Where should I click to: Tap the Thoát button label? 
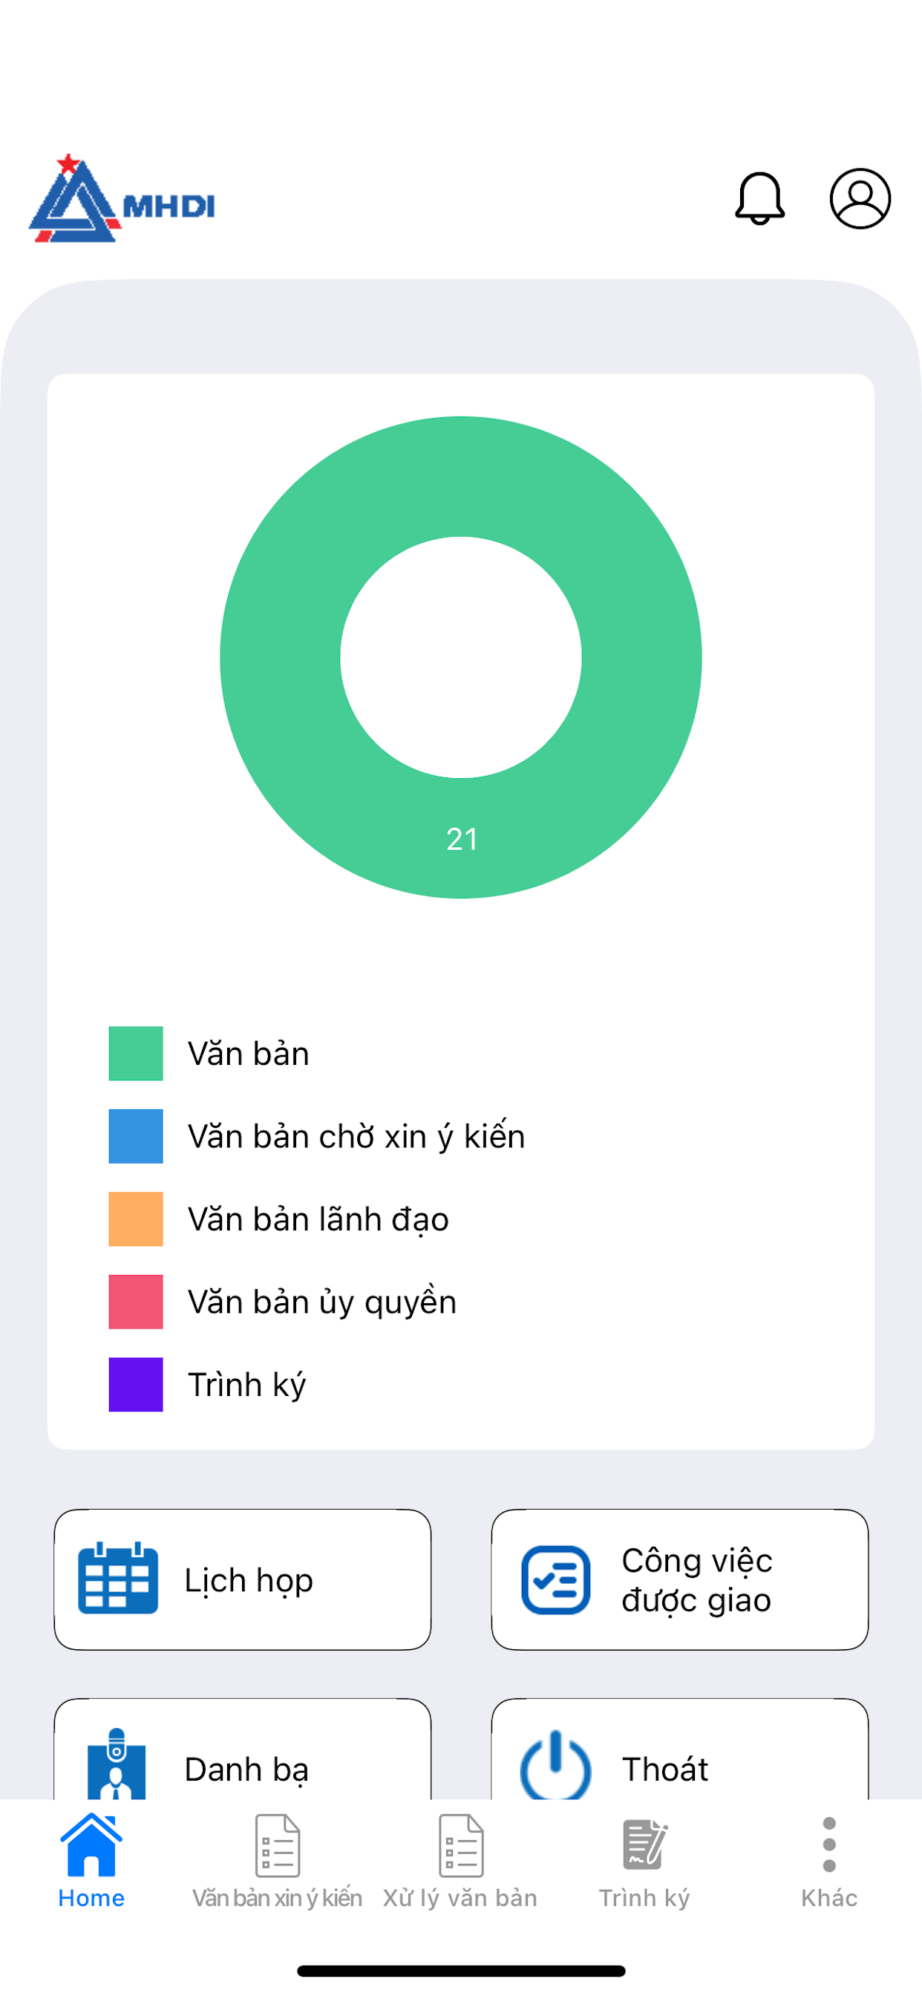(664, 1769)
